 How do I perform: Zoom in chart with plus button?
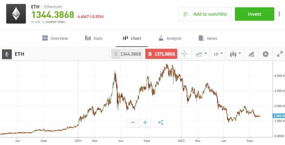coord(145,122)
